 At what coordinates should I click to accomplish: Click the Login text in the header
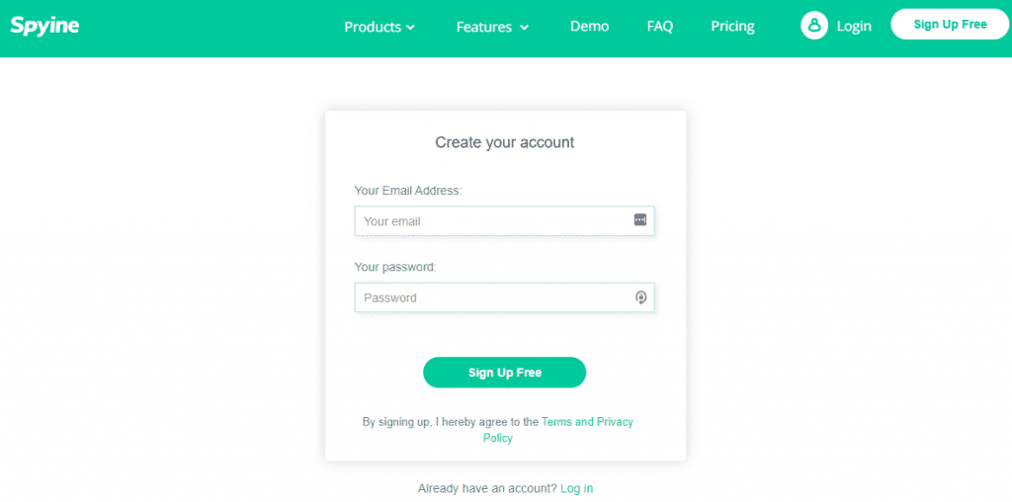coord(854,27)
